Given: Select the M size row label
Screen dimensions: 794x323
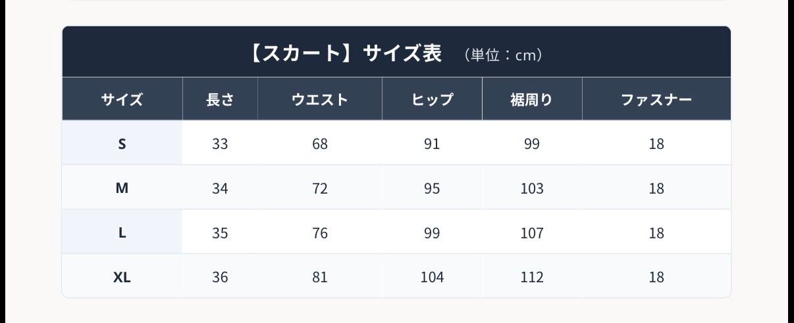Looking at the screenshot, I should pos(122,188).
